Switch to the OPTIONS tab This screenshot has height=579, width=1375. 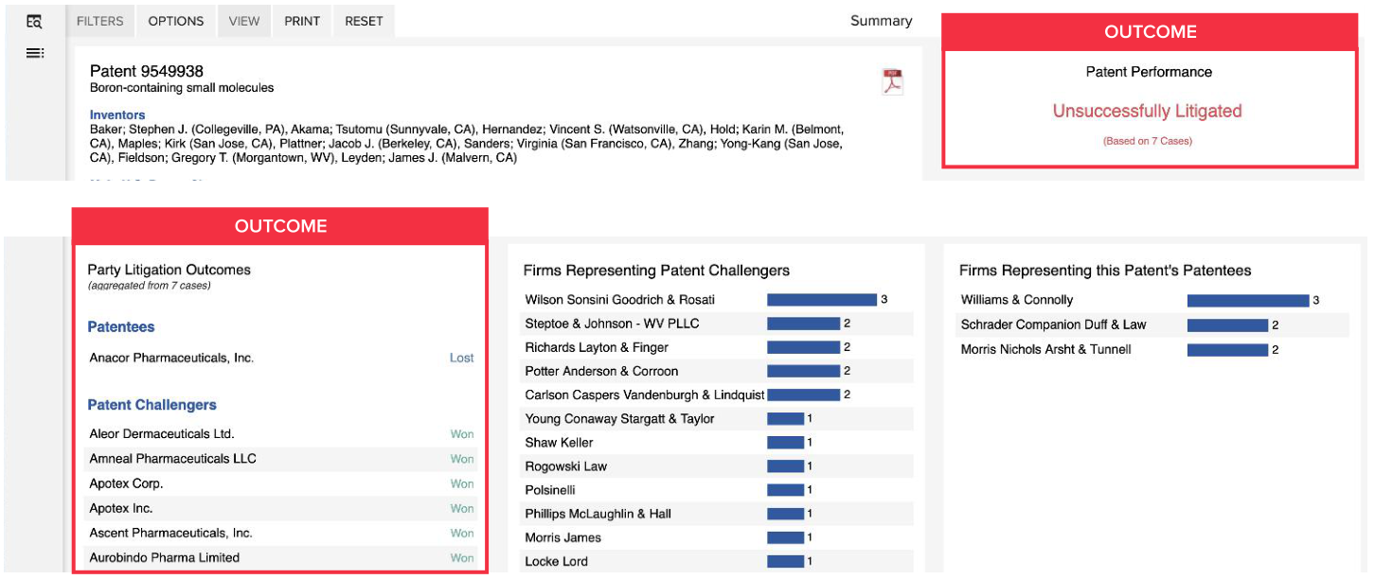[176, 21]
